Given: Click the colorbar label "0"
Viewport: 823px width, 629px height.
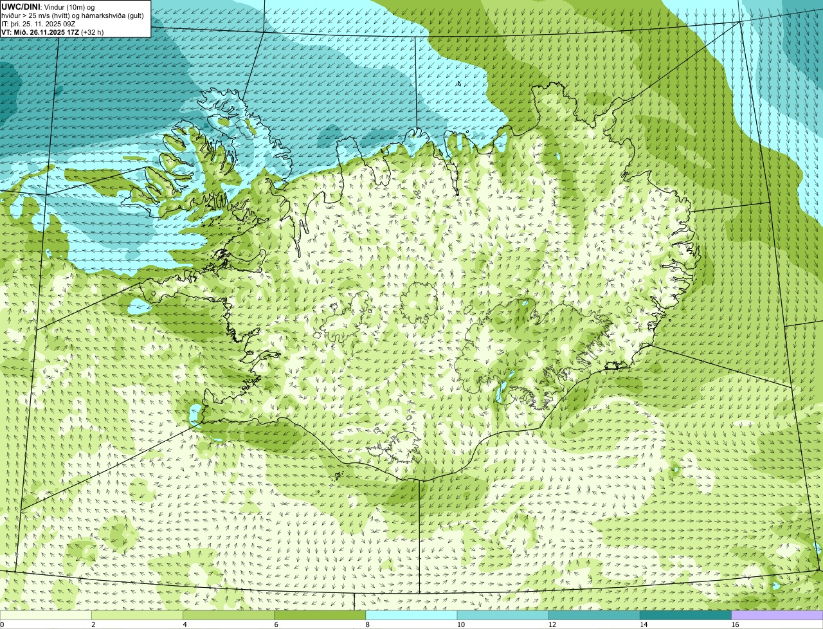Looking at the screenshot, I should 3,624.
